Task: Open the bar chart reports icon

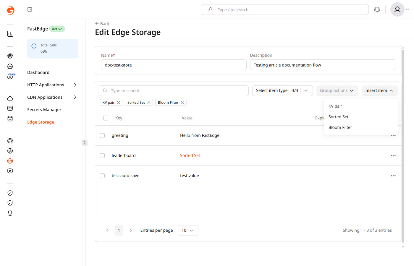Action: [10, 34]
